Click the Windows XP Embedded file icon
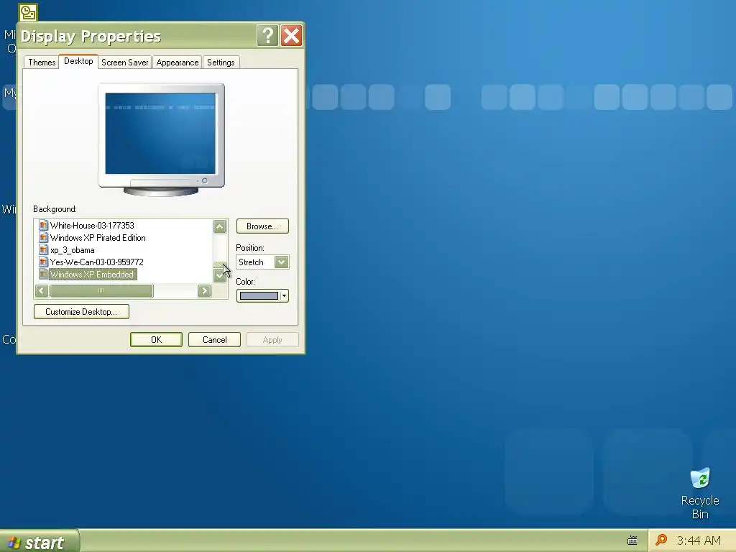This screenshot has height=552, width=736. pos(43,274)
